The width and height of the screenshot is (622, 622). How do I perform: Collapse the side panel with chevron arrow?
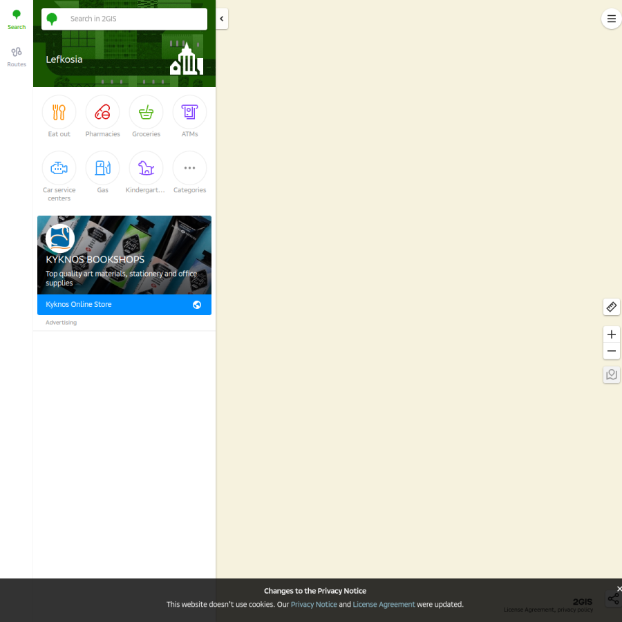(x=222, y=19)
